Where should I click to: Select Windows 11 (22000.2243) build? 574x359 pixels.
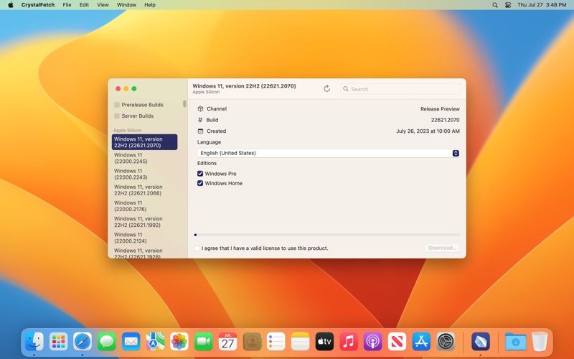tap(145, 174)
